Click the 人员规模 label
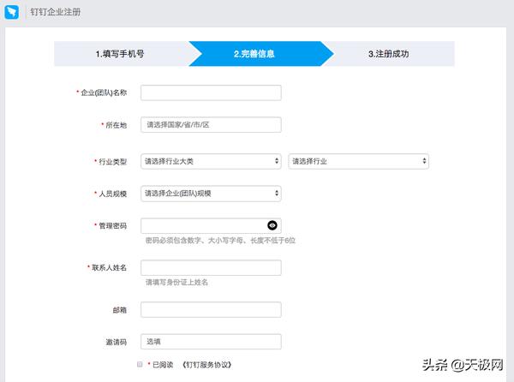514x382 pixels. tap(112, 194)
